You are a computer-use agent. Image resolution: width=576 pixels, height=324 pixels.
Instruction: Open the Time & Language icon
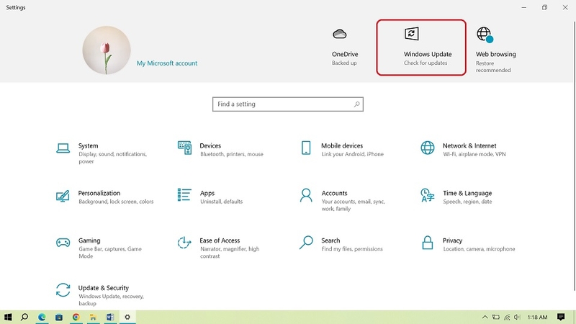click(x=428, y=195)
